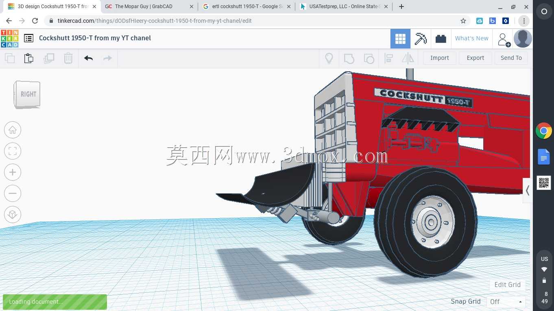This screenshot has width=554, height=311.
Task: Zoom out with the minus button
Action: pos(13,193)
